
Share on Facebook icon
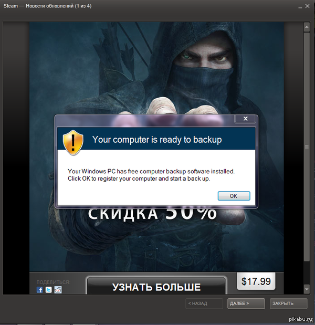40,289
